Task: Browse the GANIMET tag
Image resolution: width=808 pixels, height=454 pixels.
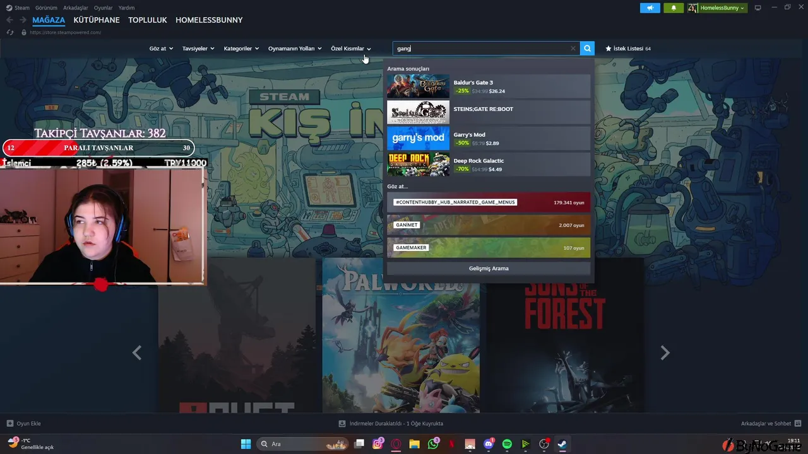Action: click(489, 225)
